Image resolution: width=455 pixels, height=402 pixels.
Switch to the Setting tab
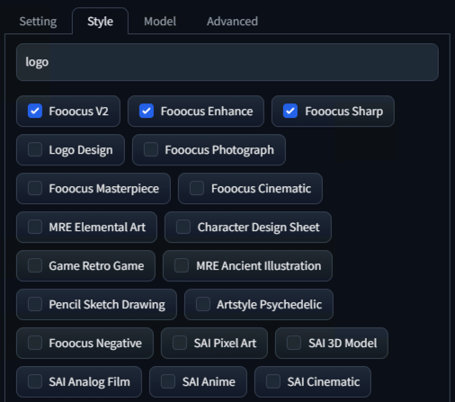38,22
